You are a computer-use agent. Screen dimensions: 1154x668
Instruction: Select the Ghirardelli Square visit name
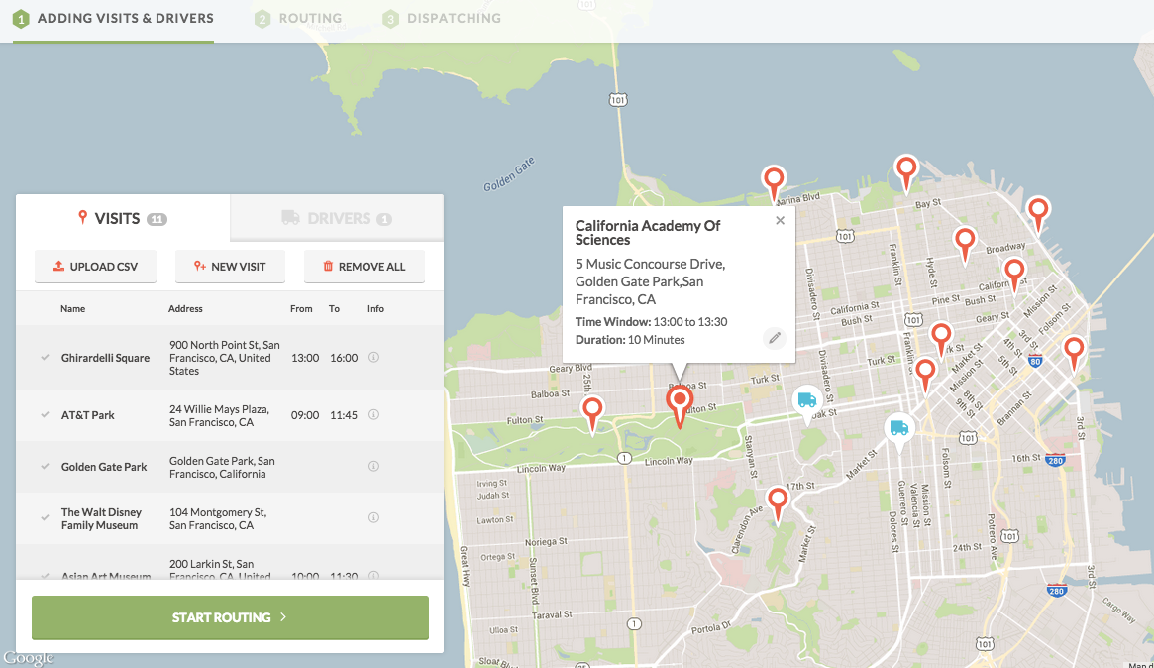coord(105,358)
